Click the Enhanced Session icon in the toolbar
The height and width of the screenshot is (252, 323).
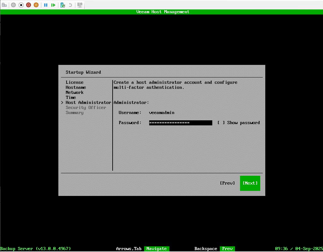tap(80, 5)
